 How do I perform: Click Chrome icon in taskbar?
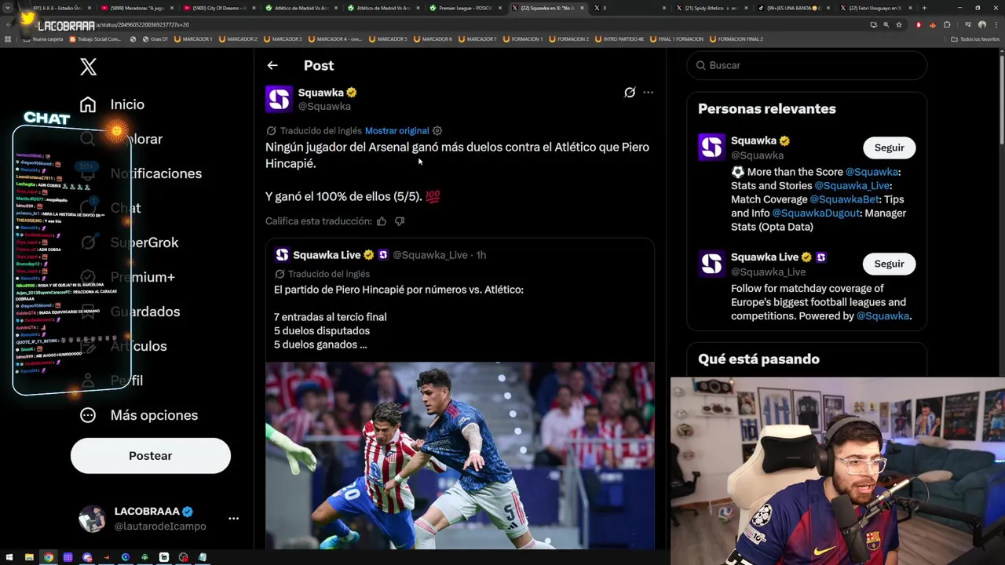[49, 557]
